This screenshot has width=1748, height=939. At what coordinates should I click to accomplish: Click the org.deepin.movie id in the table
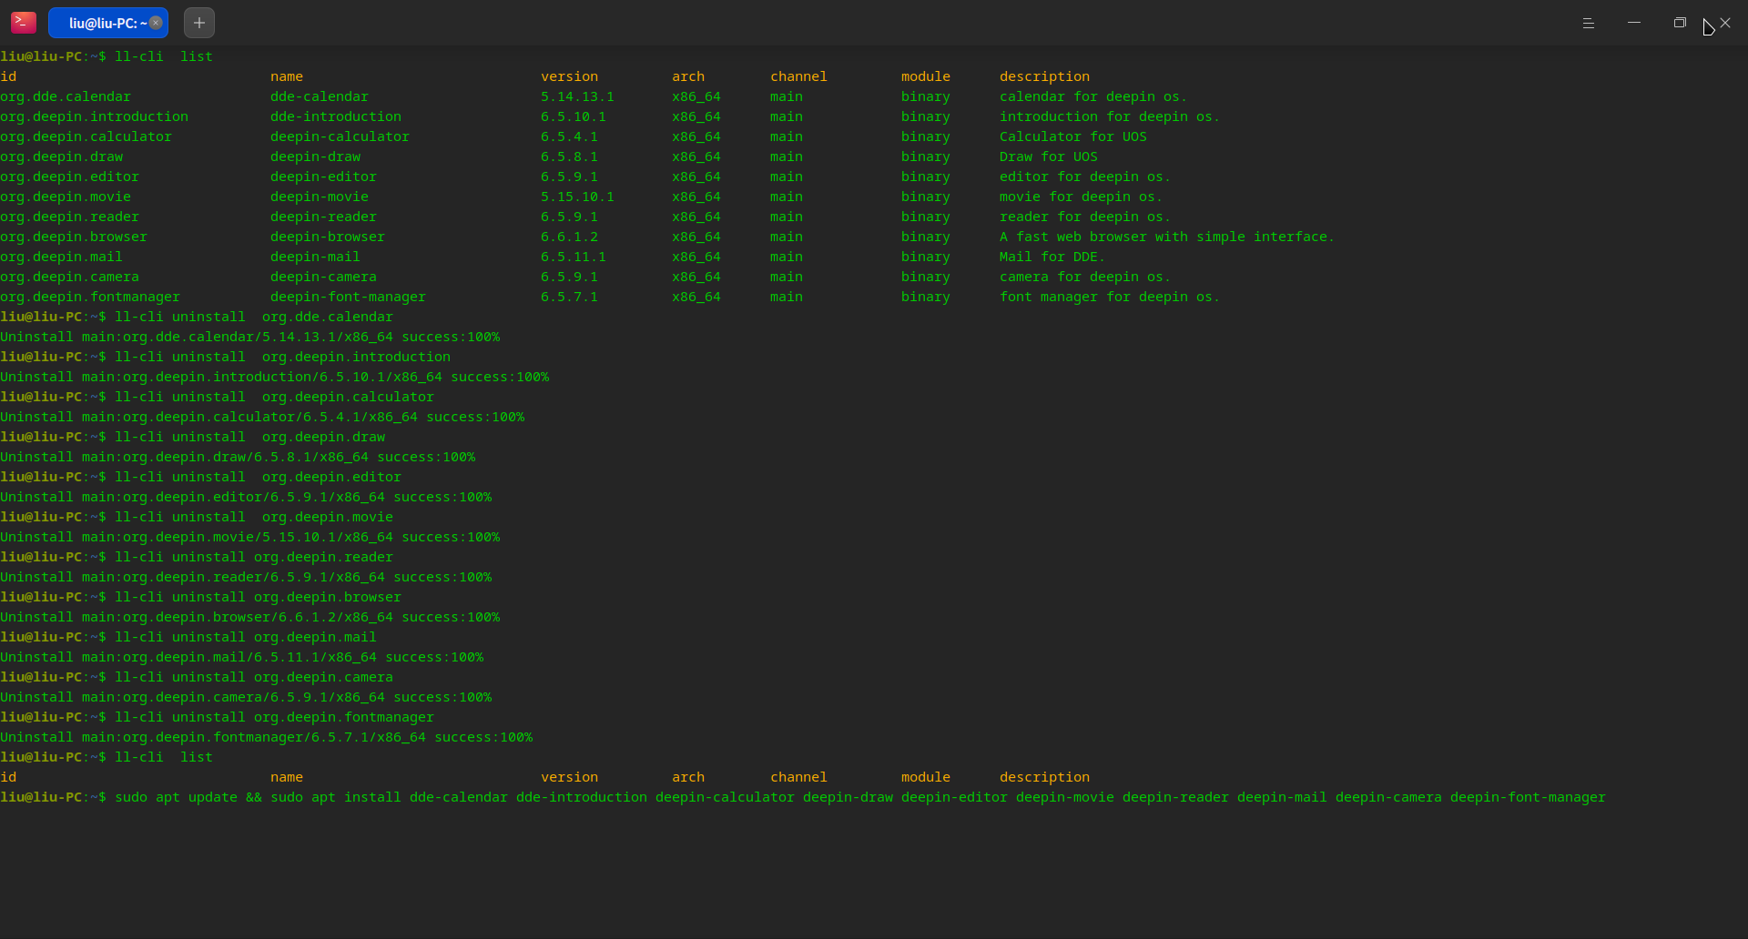coord(66,197)
